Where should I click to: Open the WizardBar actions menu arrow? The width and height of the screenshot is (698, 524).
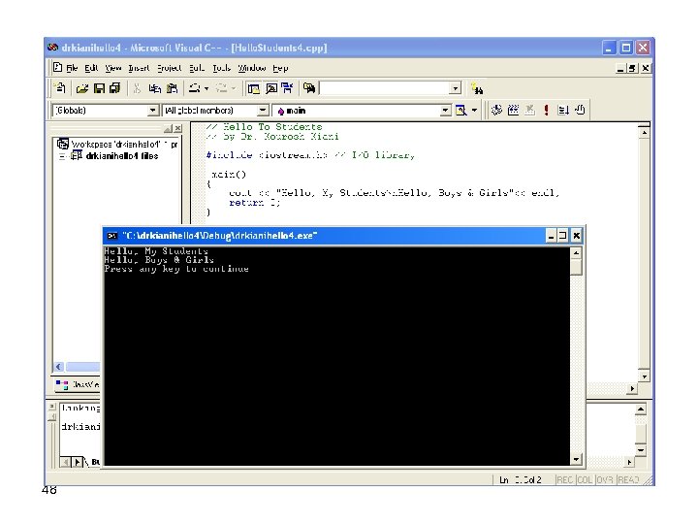pyautogui.click(x=474, y=110)
